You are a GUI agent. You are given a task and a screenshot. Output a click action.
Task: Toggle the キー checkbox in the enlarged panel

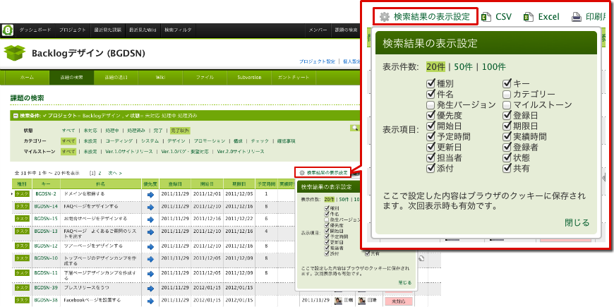point(507,83)
